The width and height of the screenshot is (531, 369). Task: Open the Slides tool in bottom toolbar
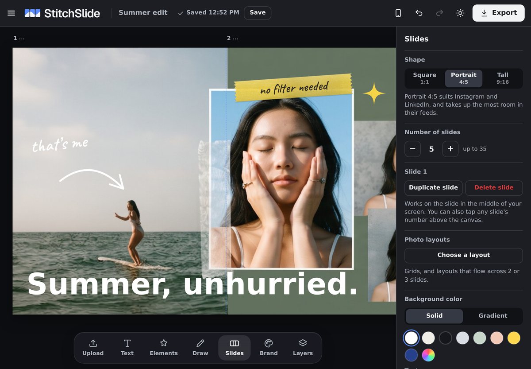click(x=235, y=348)
